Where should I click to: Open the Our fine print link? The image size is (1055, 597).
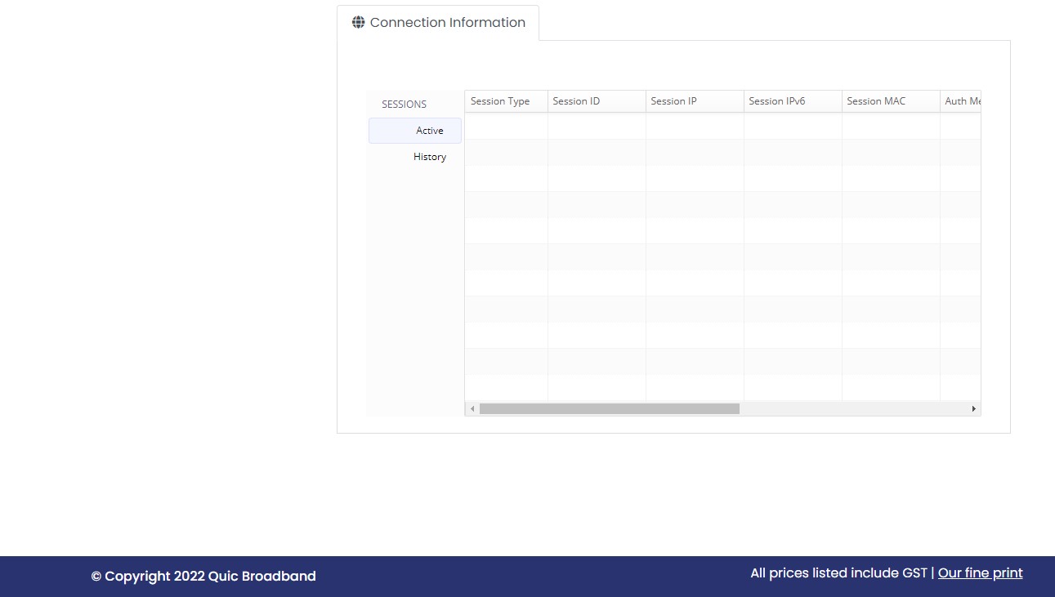pyautogui.click(x=980, y=573)
